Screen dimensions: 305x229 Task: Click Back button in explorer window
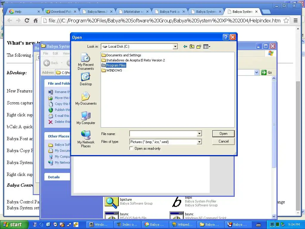pos(51,63)
